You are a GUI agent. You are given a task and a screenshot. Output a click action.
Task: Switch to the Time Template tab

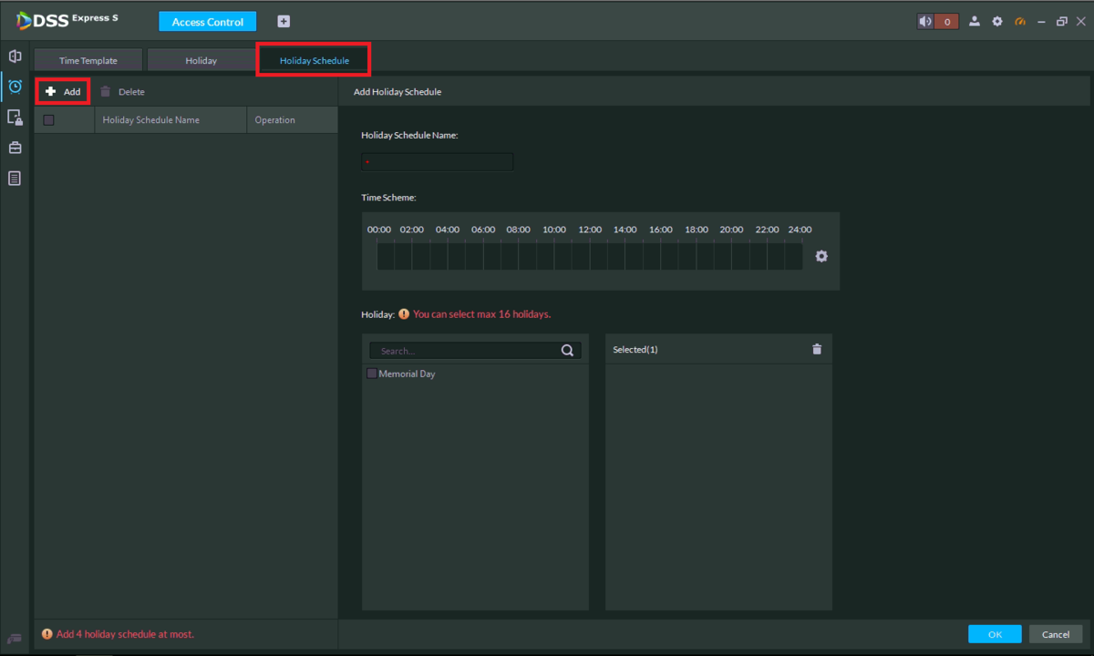(x=88, y=61)
